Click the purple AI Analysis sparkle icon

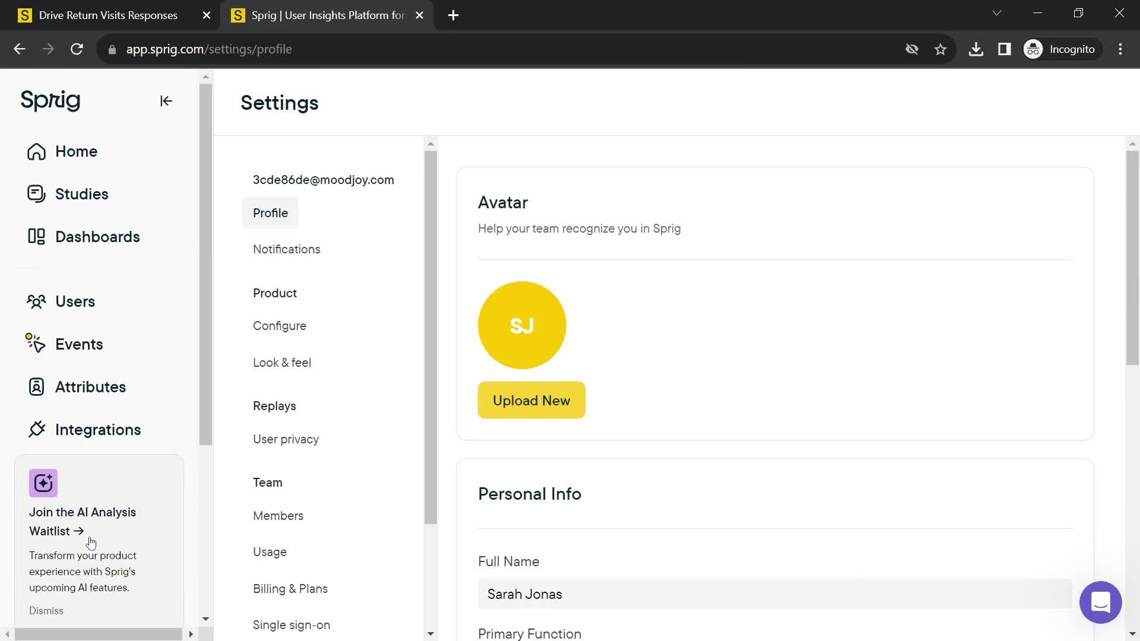coord(43,483)
